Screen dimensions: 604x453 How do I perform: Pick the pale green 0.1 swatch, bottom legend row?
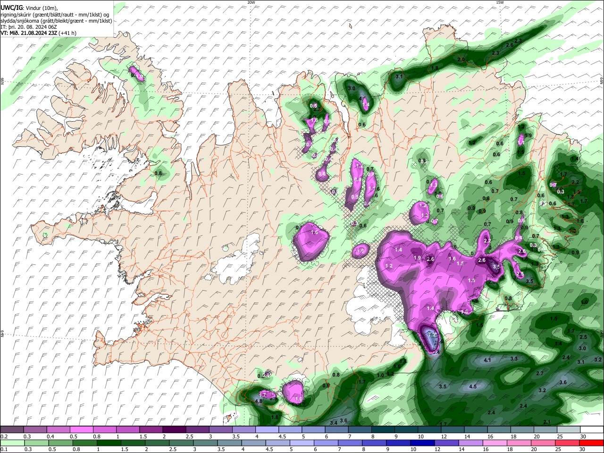[x=12, y=443]
